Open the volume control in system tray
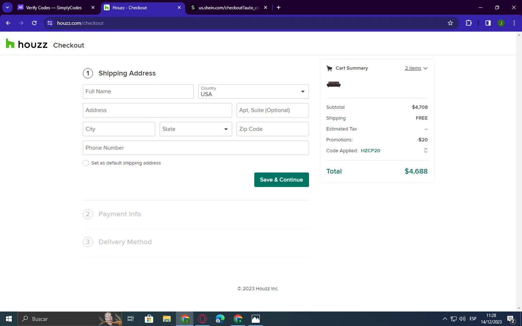522x326 pixels. click(x=462, y=319)
